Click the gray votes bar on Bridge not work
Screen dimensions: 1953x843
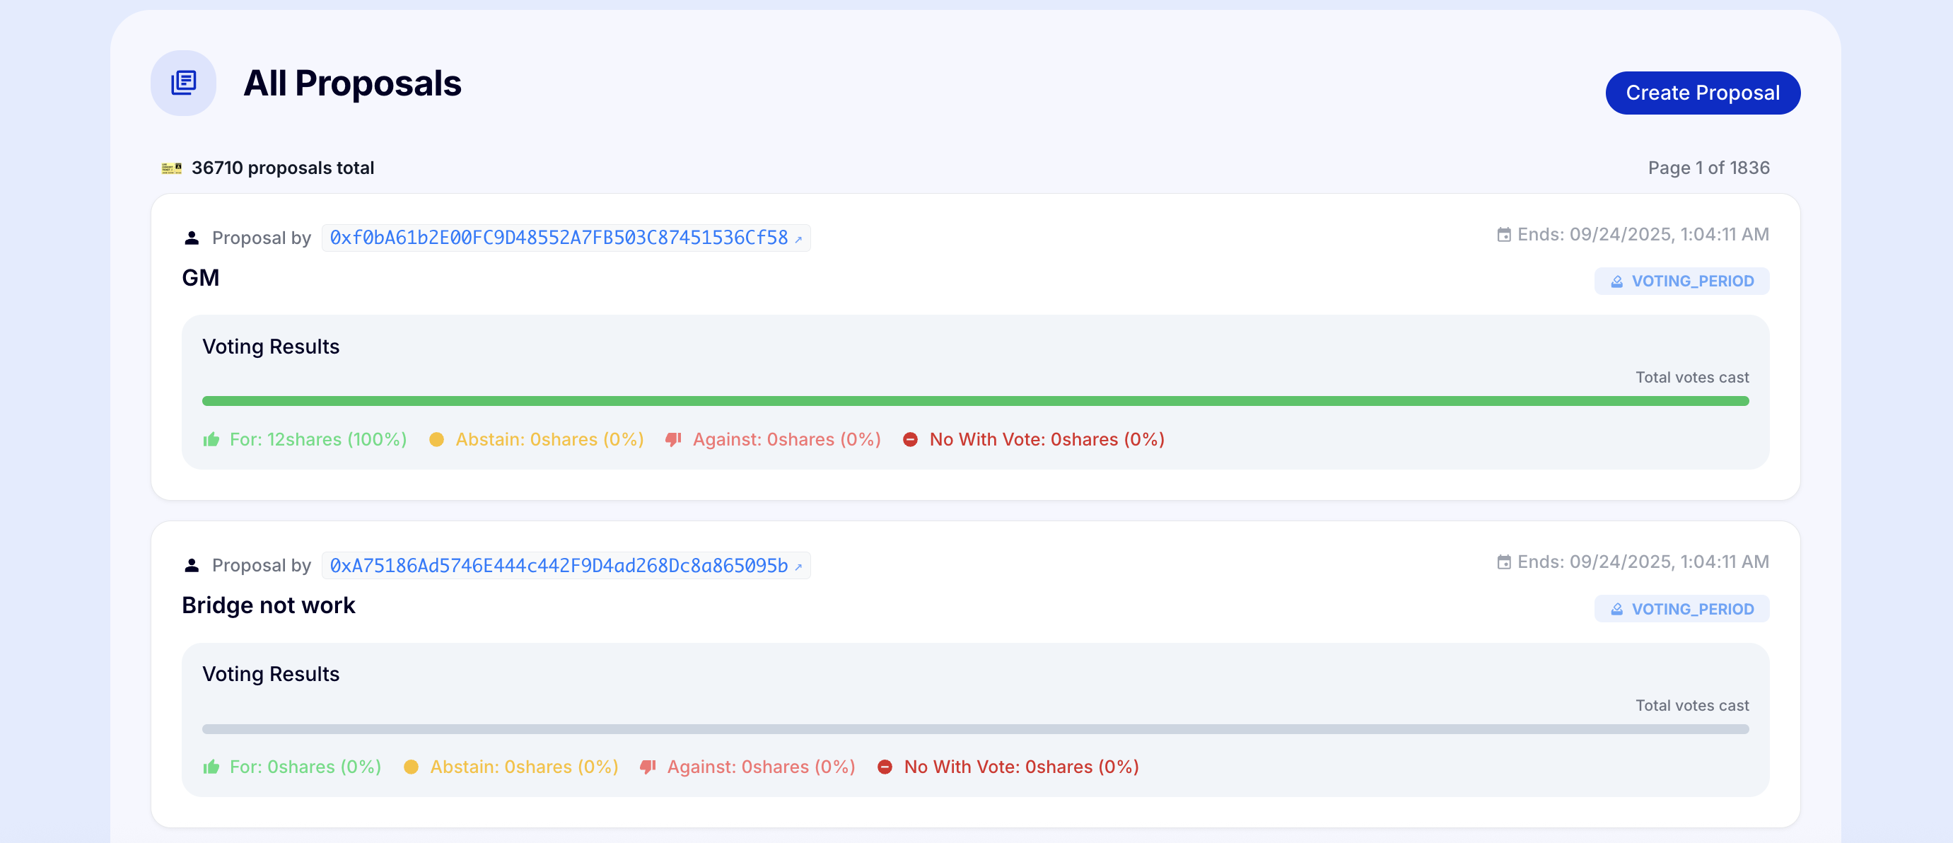[x=975, y=728]
